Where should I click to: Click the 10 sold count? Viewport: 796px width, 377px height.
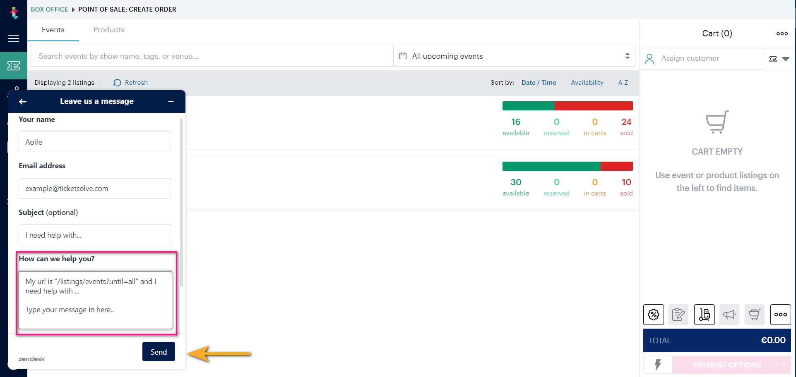626,182
